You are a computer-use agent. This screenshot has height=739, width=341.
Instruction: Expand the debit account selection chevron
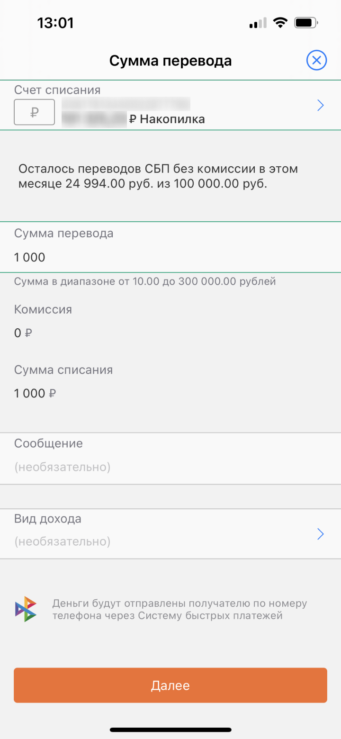[x=321, y=106]
